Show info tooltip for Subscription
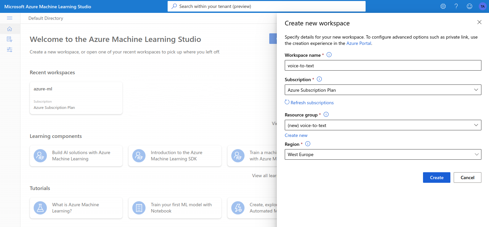The image size is (489, 227). 319,79
